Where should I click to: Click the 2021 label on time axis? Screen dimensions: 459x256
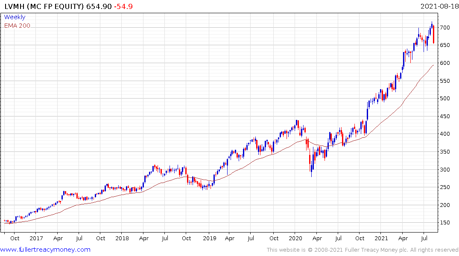point(381,238)
